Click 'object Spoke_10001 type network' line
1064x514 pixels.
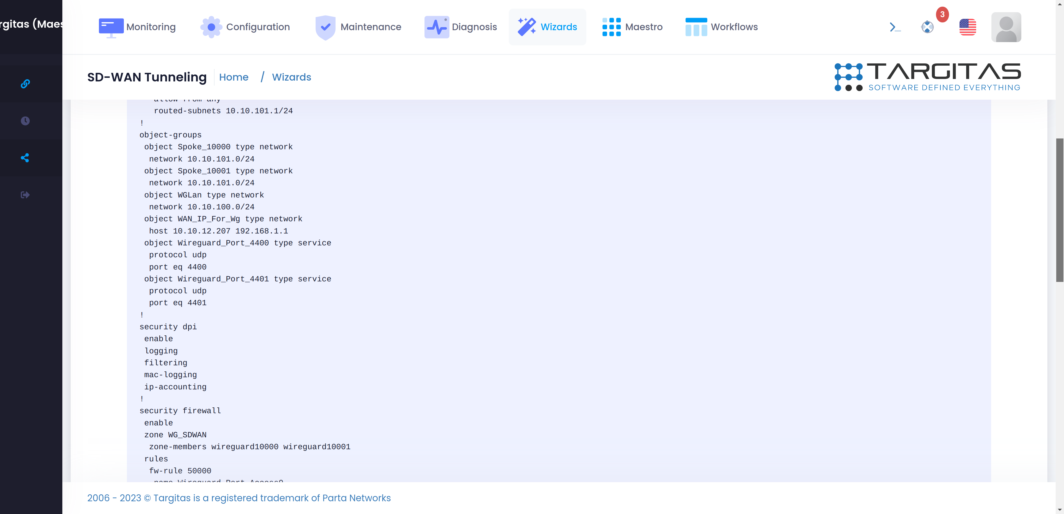click(x=218, y=171)
